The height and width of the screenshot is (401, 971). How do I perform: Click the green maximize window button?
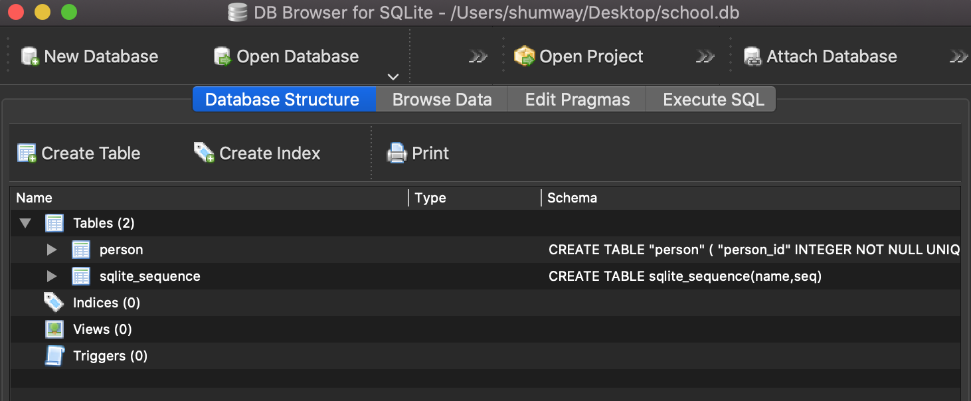[68, 12]
